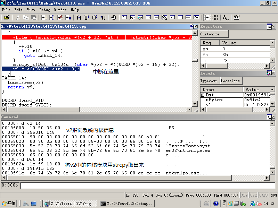The width and height of the screenshot is (278, 208).
Task: Click the Go (continue execution) toolbar icon
Action: point(44,18)
